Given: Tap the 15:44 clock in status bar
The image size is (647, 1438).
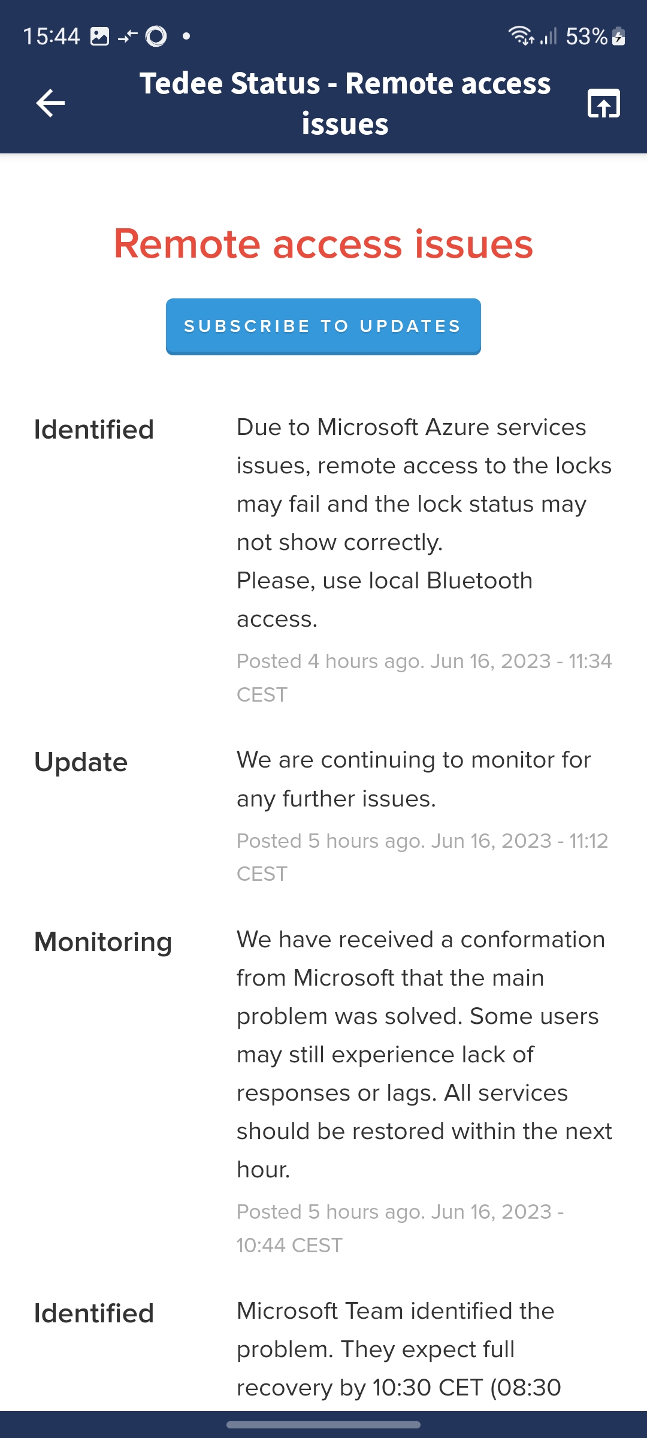Looking at the screenshot, I should click(52, 37).
